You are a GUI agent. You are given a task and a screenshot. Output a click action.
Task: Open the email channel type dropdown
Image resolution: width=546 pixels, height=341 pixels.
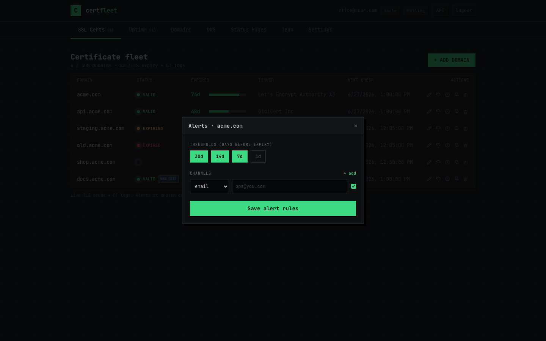coord(209,186)
